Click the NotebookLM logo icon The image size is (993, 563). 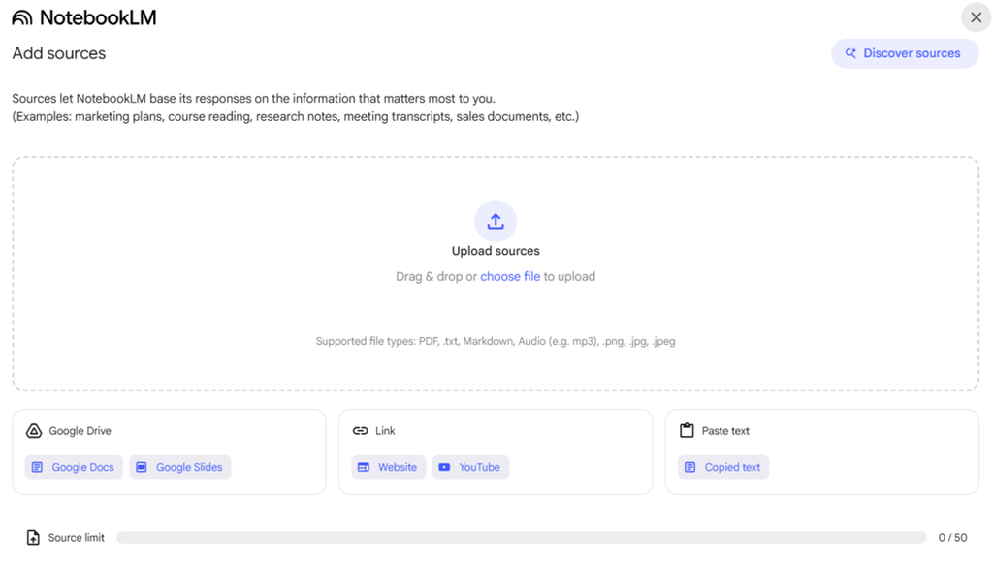(22, 17)
